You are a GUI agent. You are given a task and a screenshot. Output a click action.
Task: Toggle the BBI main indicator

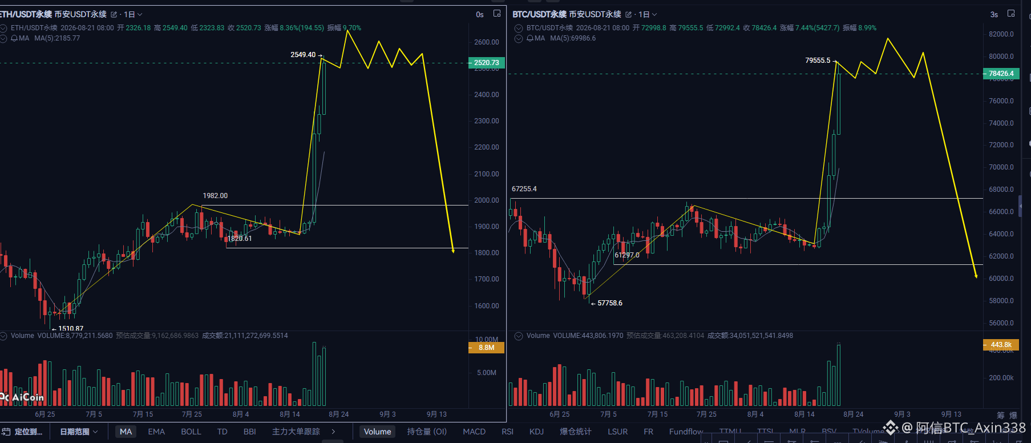(x=250, y=432)
